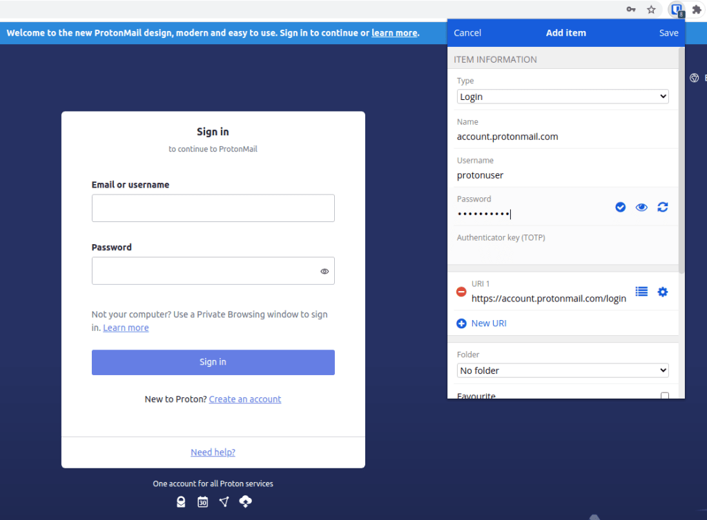Save the new Bitwarden item
The height and width of the screenshot is (520, 707).
point(668,33)
